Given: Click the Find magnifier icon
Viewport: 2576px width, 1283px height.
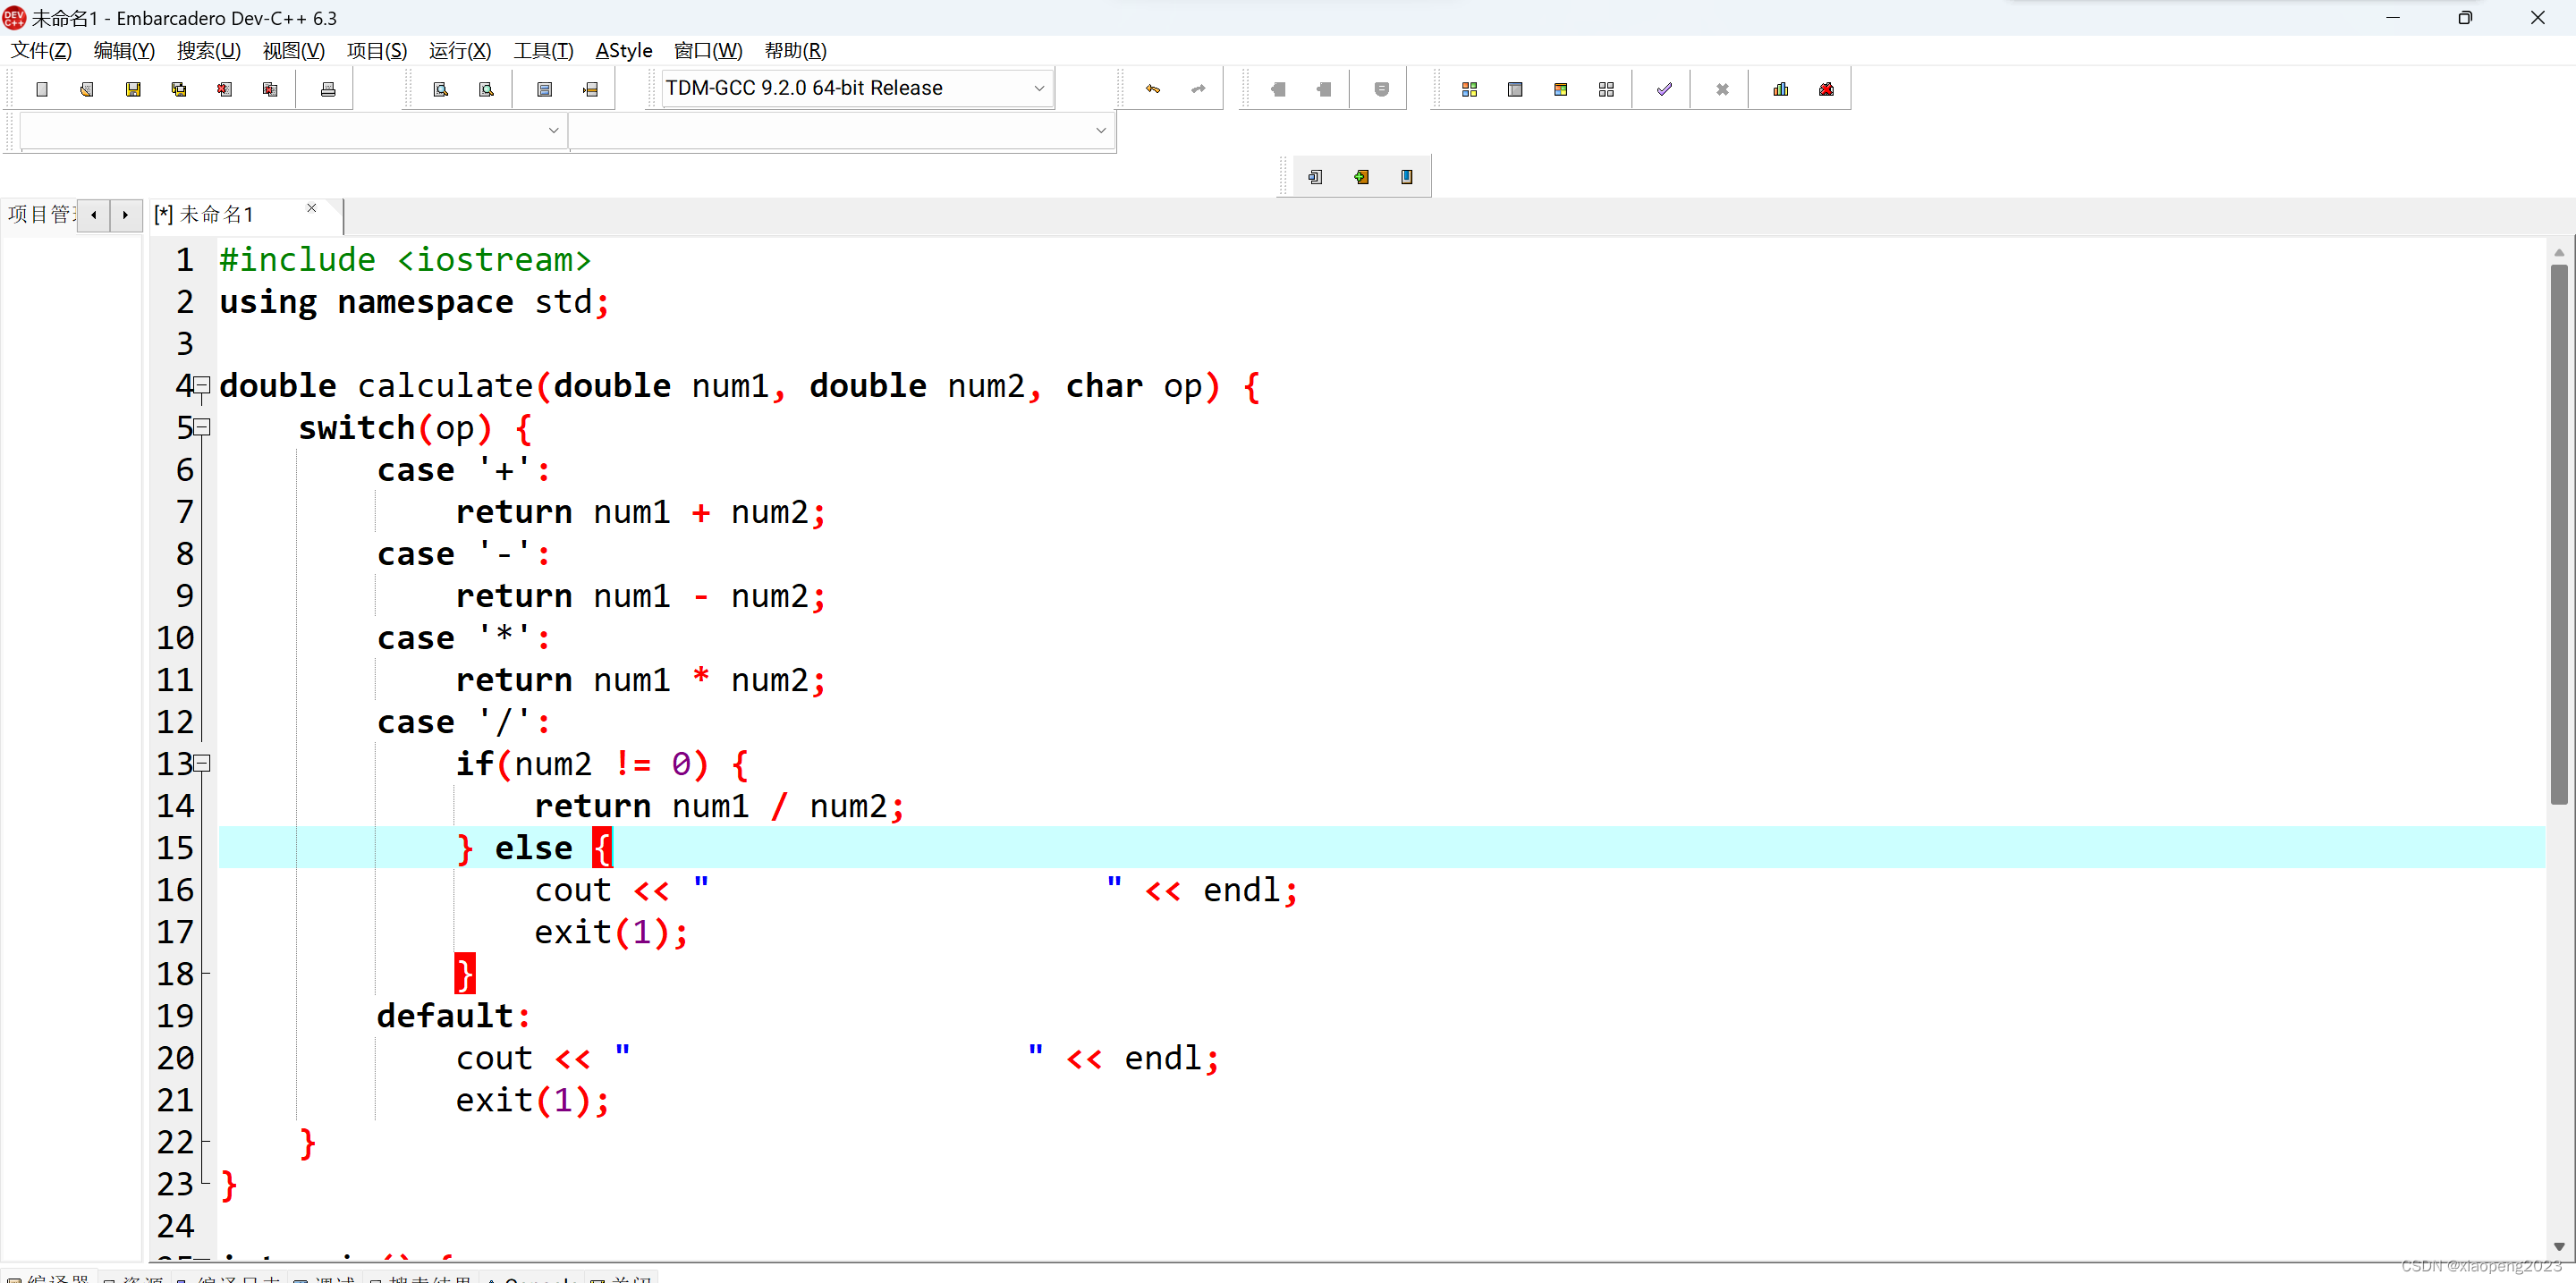Looking at the screenshot, I should (440, 89).
